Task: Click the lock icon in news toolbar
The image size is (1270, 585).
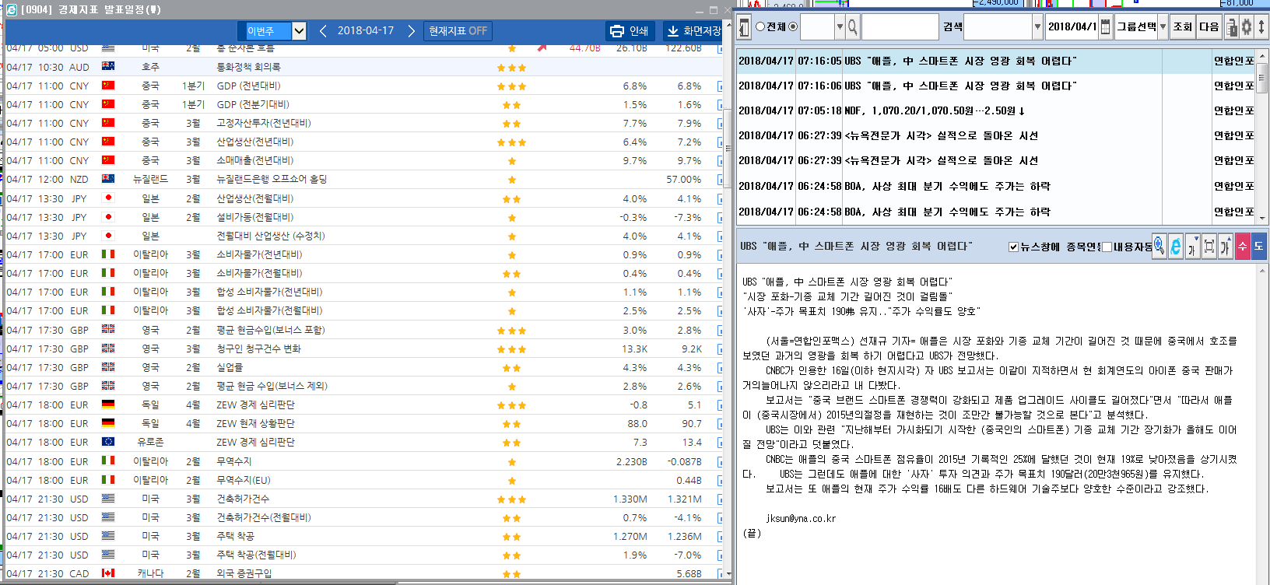Action: coord(1232,27)
